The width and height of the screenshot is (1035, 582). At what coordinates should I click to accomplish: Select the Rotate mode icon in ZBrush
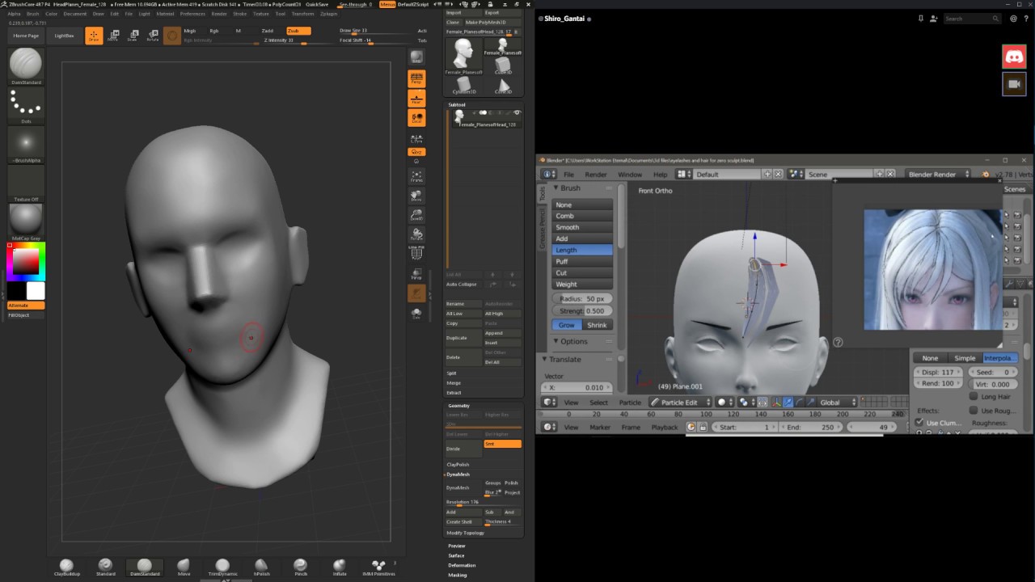point(152,36)
